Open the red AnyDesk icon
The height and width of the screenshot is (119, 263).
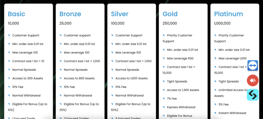coord(253,80)
